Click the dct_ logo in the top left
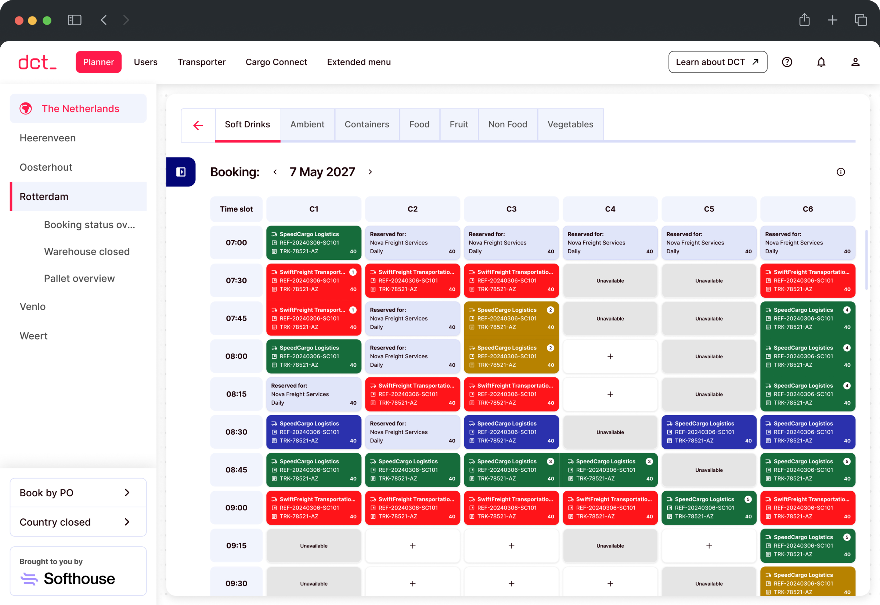Image resolution: width=880 pixels, height=605 pixels. pyautogui.click(x=37, y=62)
